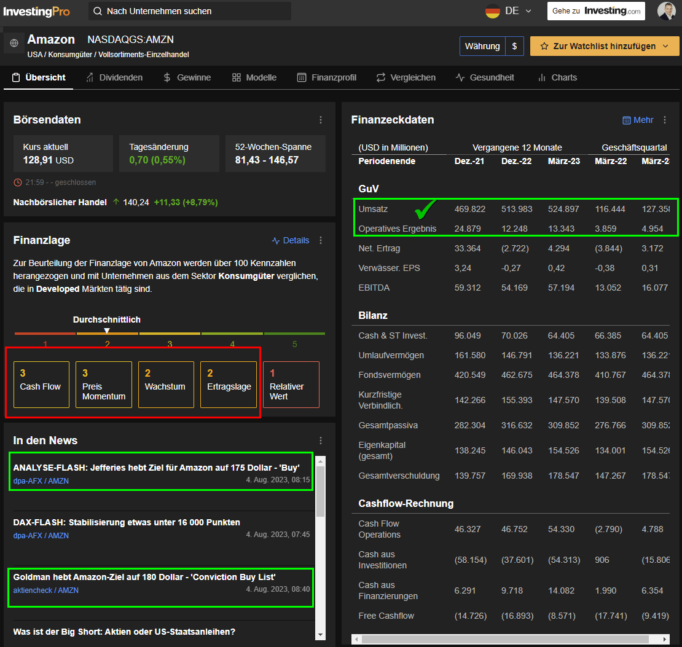This screenshot has height=647, width=682.
Task: Click the globe icon beside Amazon
Action: tap(14, 43)
